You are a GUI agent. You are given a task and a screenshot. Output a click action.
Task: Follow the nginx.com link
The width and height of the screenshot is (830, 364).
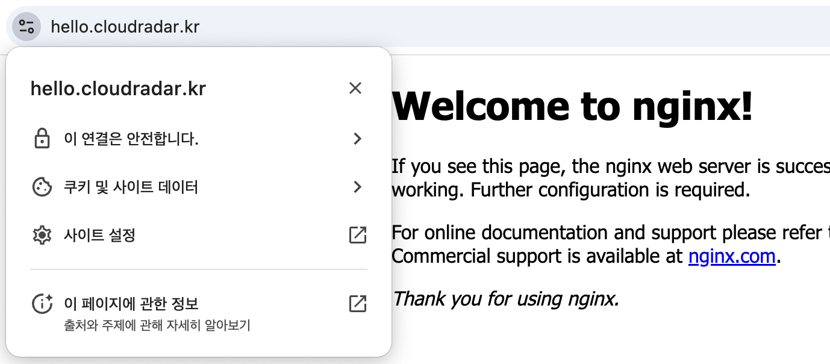coord(732,257)
